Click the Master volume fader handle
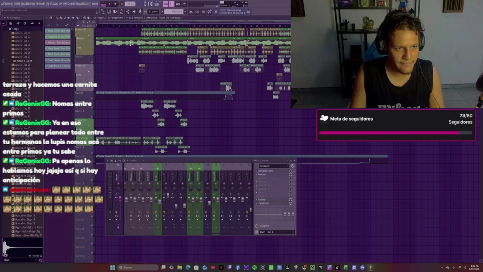The height and width of the screenshot is (272, 483). coord(120,198)
